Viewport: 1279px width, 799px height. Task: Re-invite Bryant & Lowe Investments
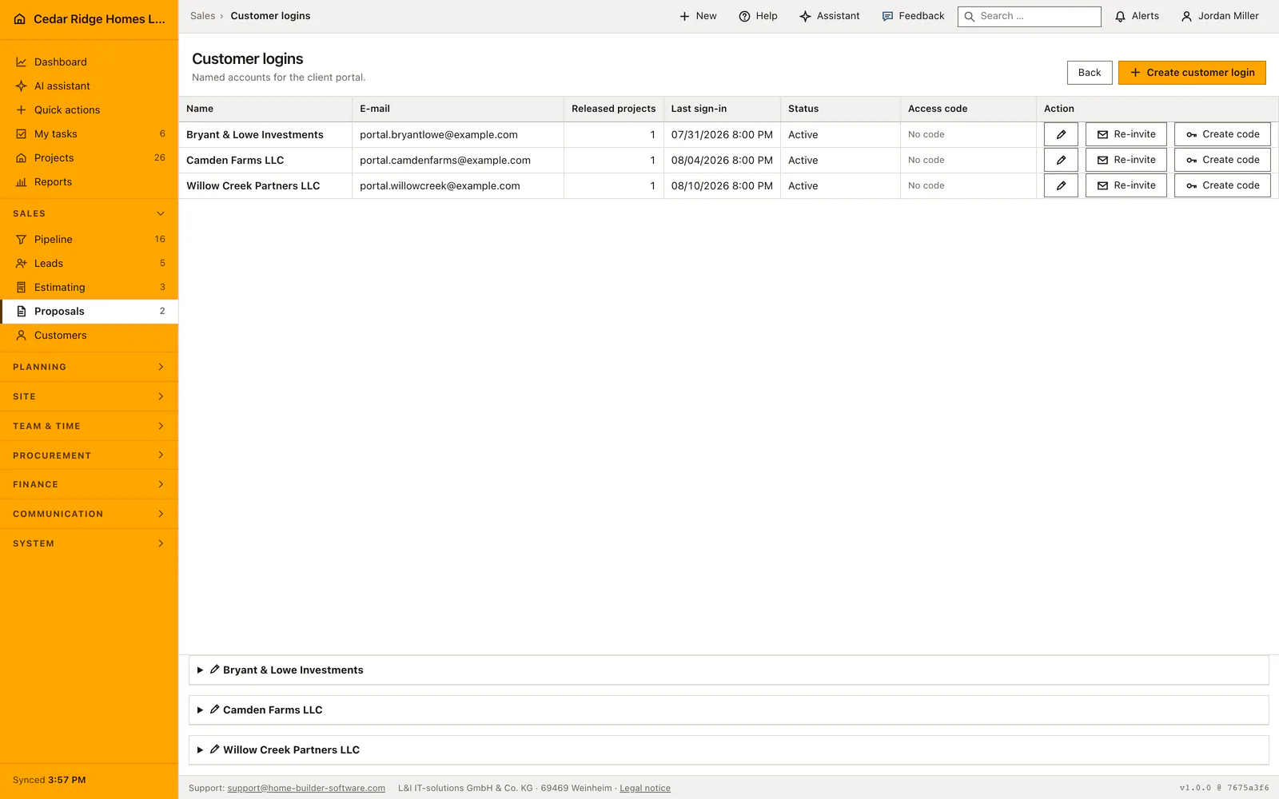[x=1126, y=134]
